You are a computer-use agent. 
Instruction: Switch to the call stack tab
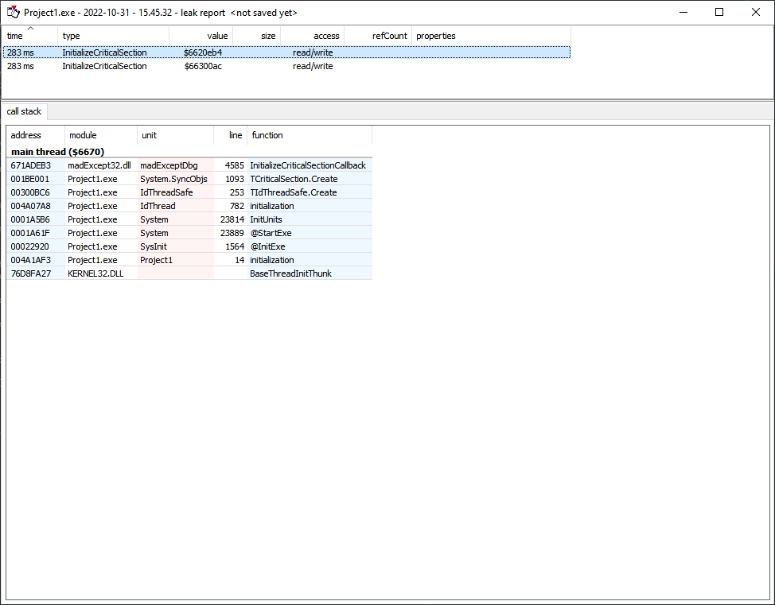click(24, 111)
